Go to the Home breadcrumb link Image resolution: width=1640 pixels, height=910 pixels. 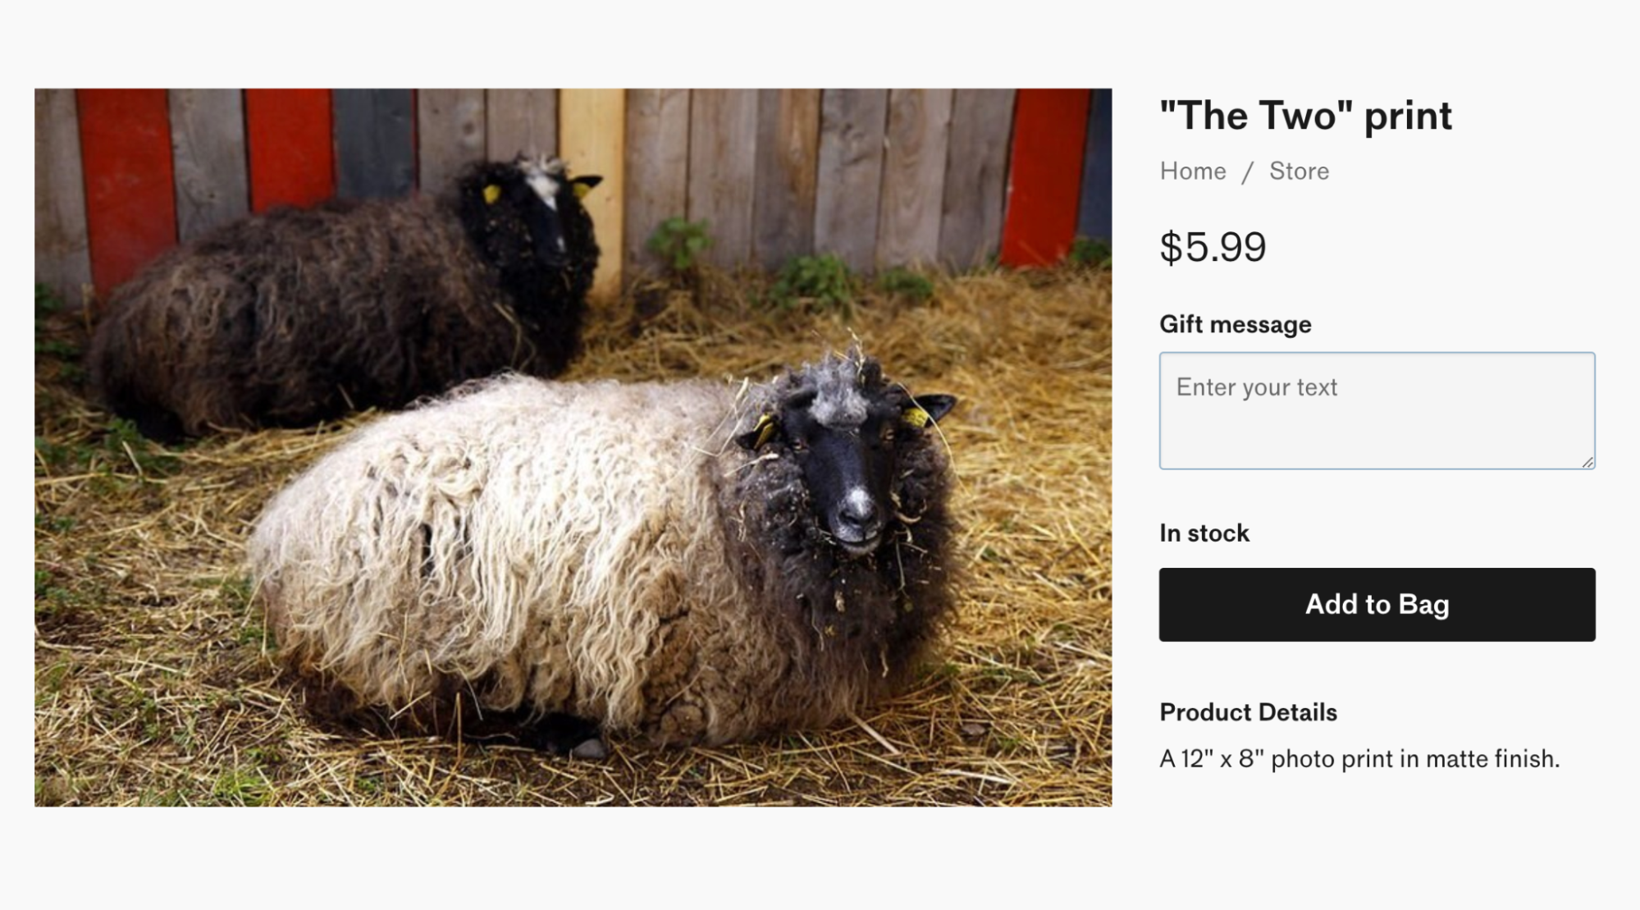1193,171
